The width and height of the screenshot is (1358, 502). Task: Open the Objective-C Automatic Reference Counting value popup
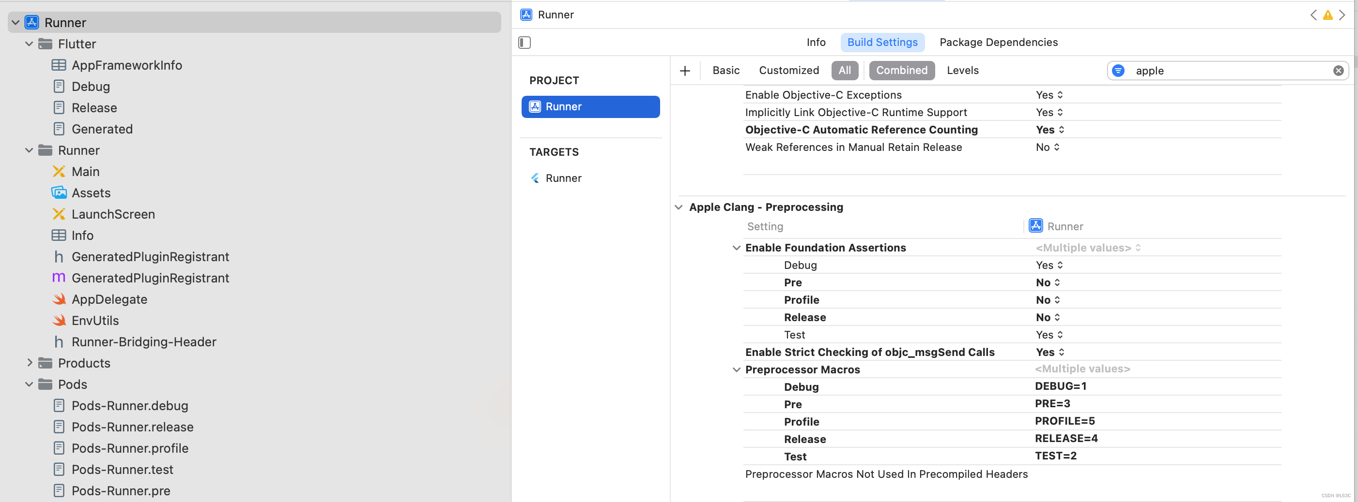click(x=1049, y=130)
